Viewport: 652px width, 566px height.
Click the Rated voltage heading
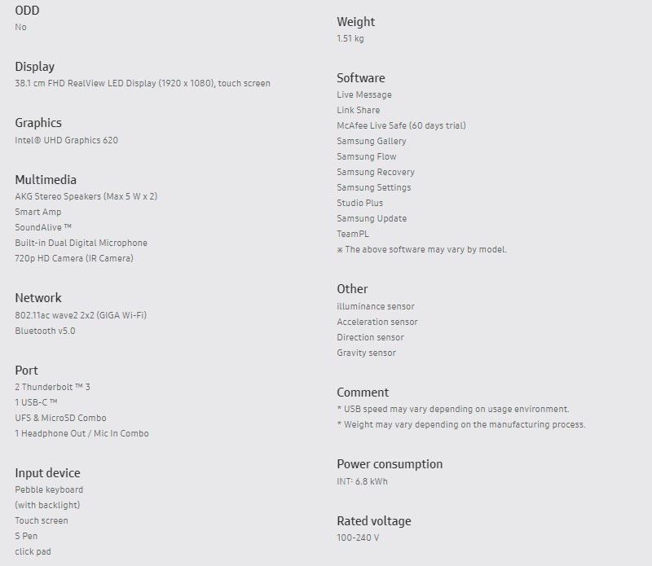(374, 521)
